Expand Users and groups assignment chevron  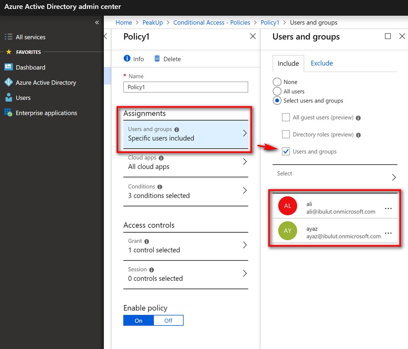click(244, 133)
